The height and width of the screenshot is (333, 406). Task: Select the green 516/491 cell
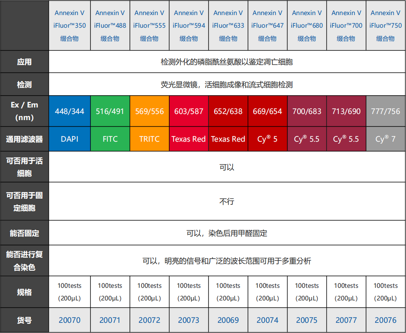pyautogui.click(x=110, y=111)
